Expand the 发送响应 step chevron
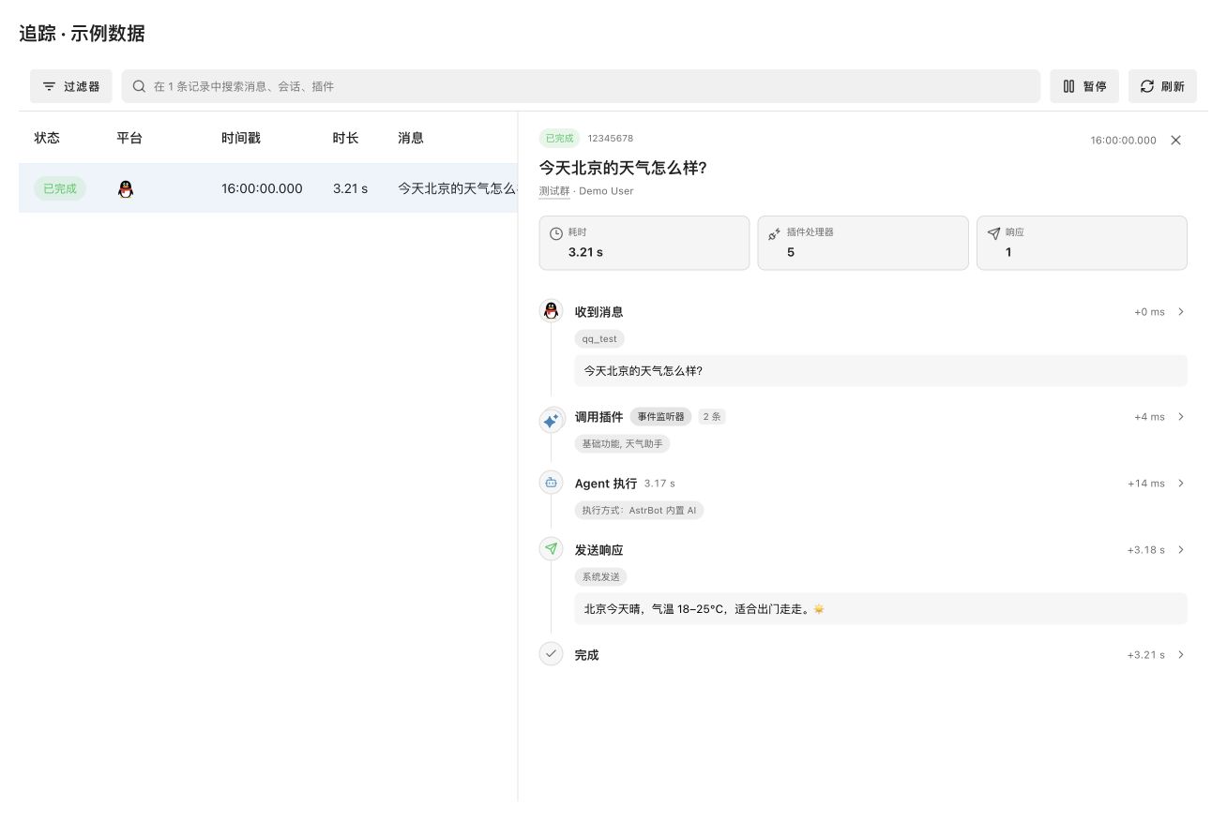This screenshot has height=820, width=1227. [x=1181, y=549]
